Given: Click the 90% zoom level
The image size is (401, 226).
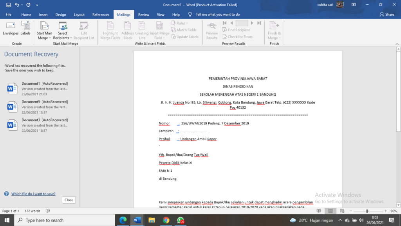Looking at the screenshot, I should point(394,211).
